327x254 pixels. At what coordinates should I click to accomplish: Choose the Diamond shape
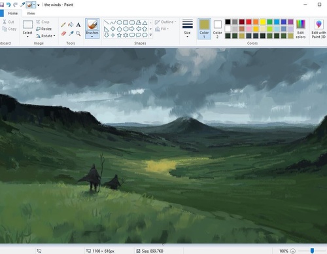[112, 29]
